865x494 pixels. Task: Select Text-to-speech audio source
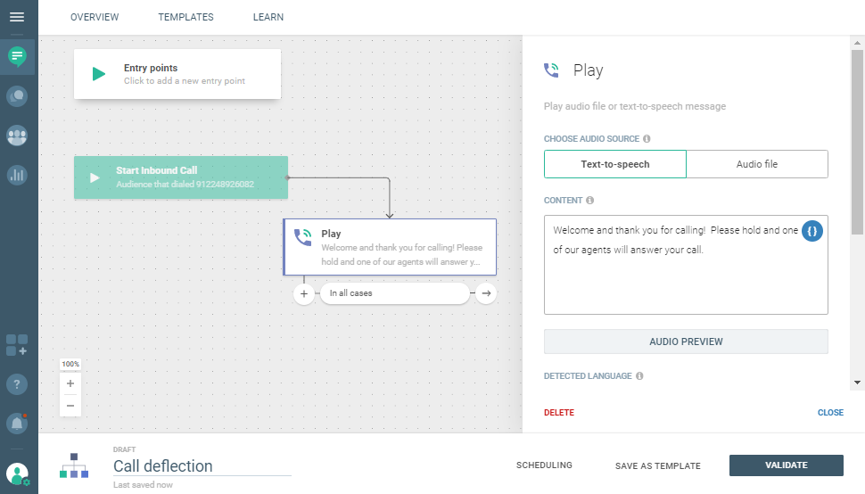pos(615,164)
